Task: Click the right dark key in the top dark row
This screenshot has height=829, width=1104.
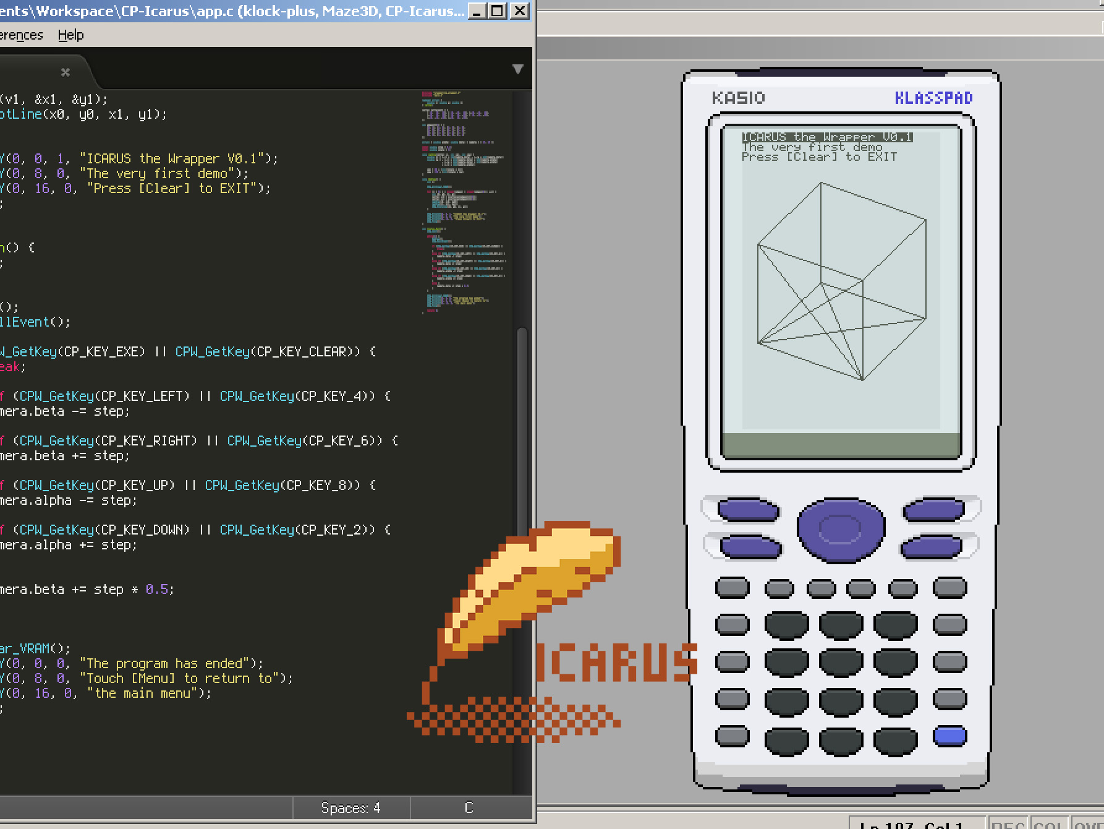Action: pos(895,625)
